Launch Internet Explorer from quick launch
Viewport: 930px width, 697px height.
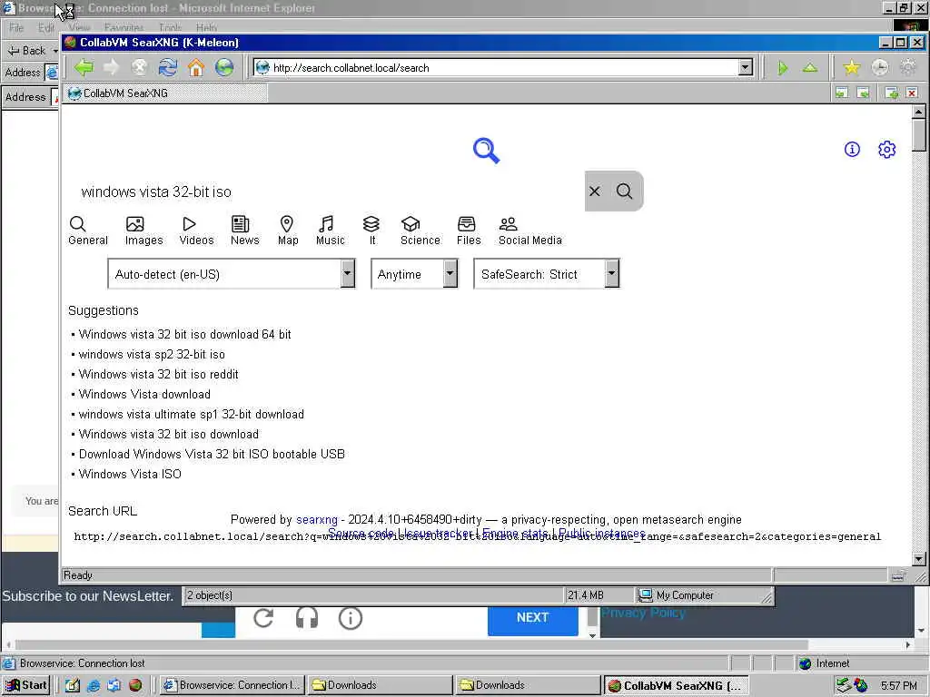(94, 685)
